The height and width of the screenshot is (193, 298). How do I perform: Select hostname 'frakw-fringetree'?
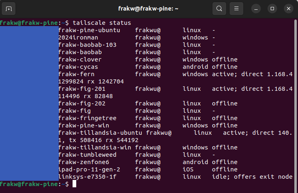tap(87, 118)
